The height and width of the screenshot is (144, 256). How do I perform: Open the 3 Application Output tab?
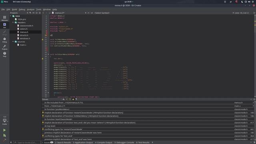83,142
